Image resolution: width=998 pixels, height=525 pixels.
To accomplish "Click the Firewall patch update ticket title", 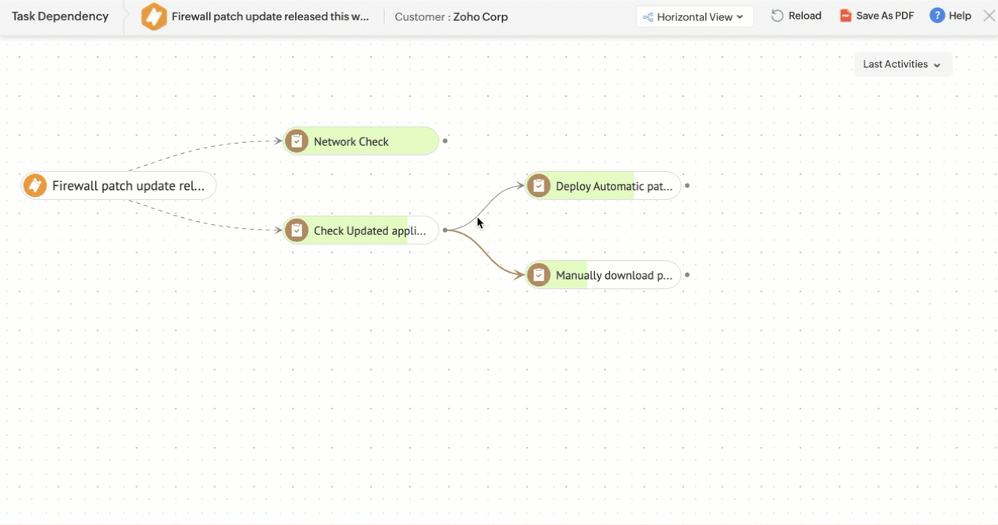I will point(270,16).
